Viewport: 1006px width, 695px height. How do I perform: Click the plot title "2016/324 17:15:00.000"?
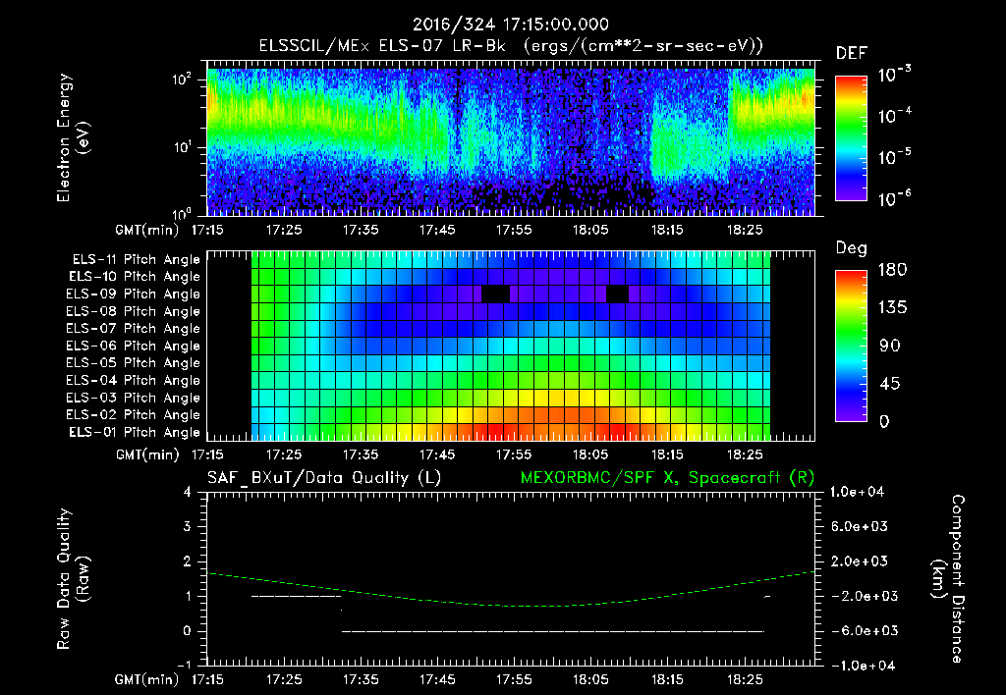click(510, 25)
